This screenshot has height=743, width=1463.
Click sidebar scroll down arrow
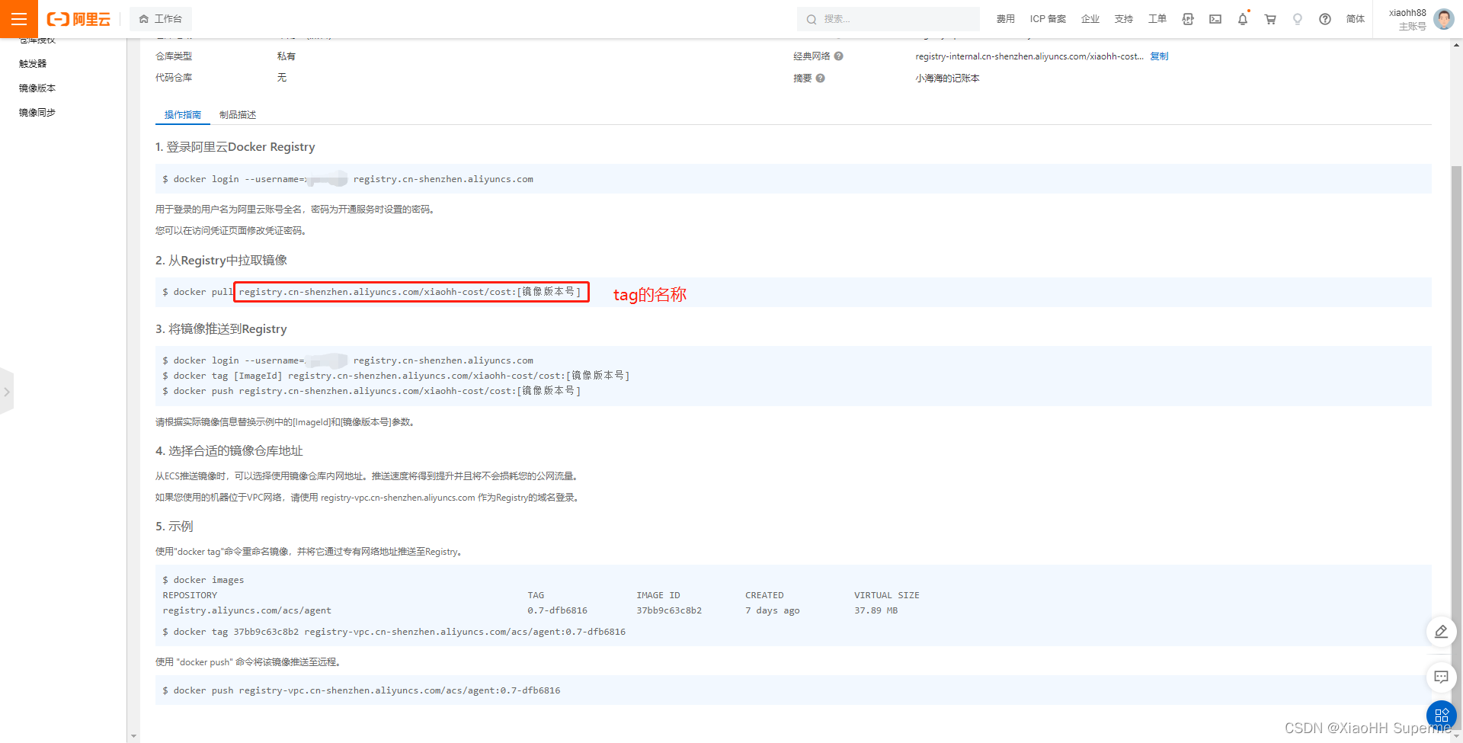click(x=134, y=736)
